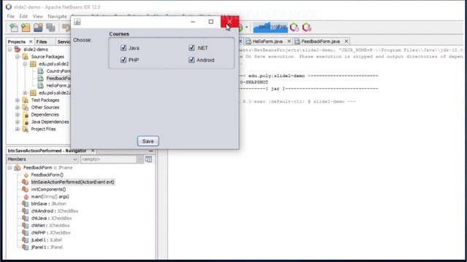Expand the Test Packages node
The height and width of the screenshot is (262, 467).
pyautogui.click(x=18, y=100)
